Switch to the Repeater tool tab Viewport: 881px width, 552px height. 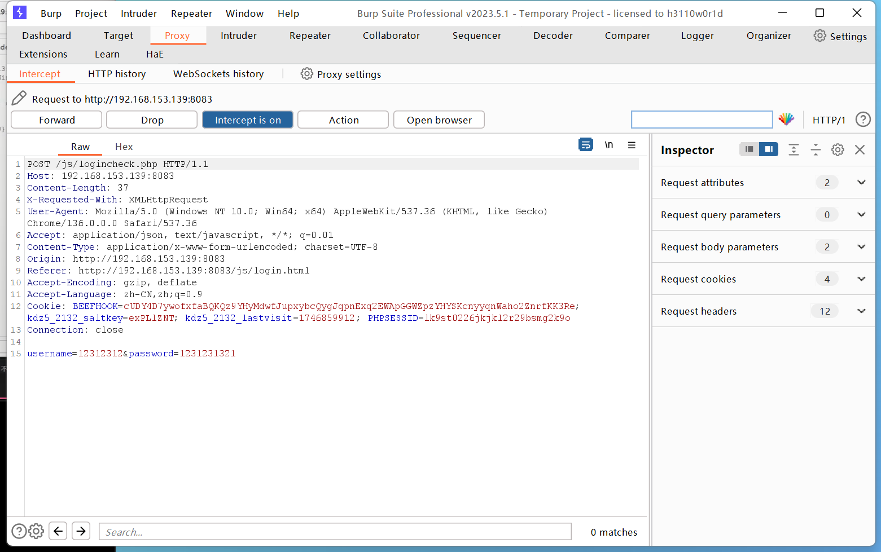click(x=310, y=36)
